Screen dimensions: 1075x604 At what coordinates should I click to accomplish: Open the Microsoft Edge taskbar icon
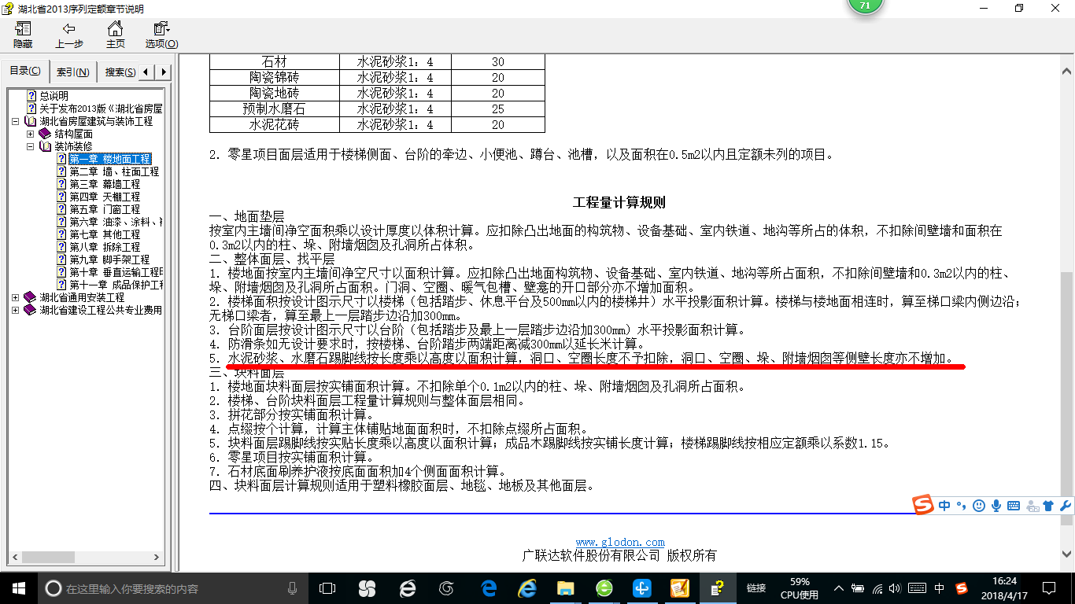coord(489,588)
